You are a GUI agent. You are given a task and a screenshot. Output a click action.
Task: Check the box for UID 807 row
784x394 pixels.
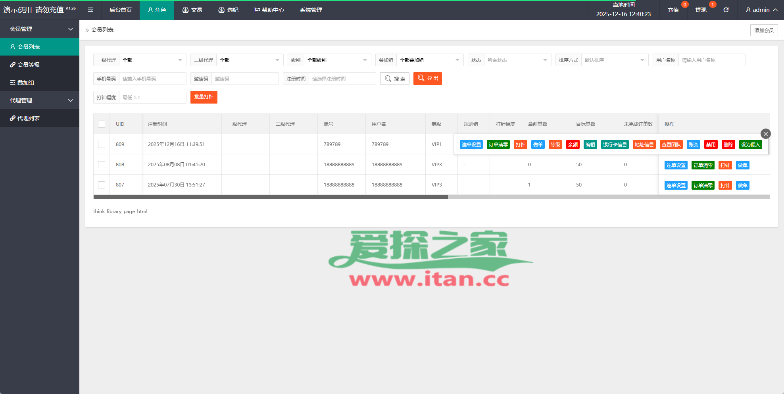[x=102, y=185]
